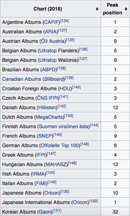Sort table by Peak position arrows
The height and width of the screenshot is (216, 130).
(x=126, y=9)
